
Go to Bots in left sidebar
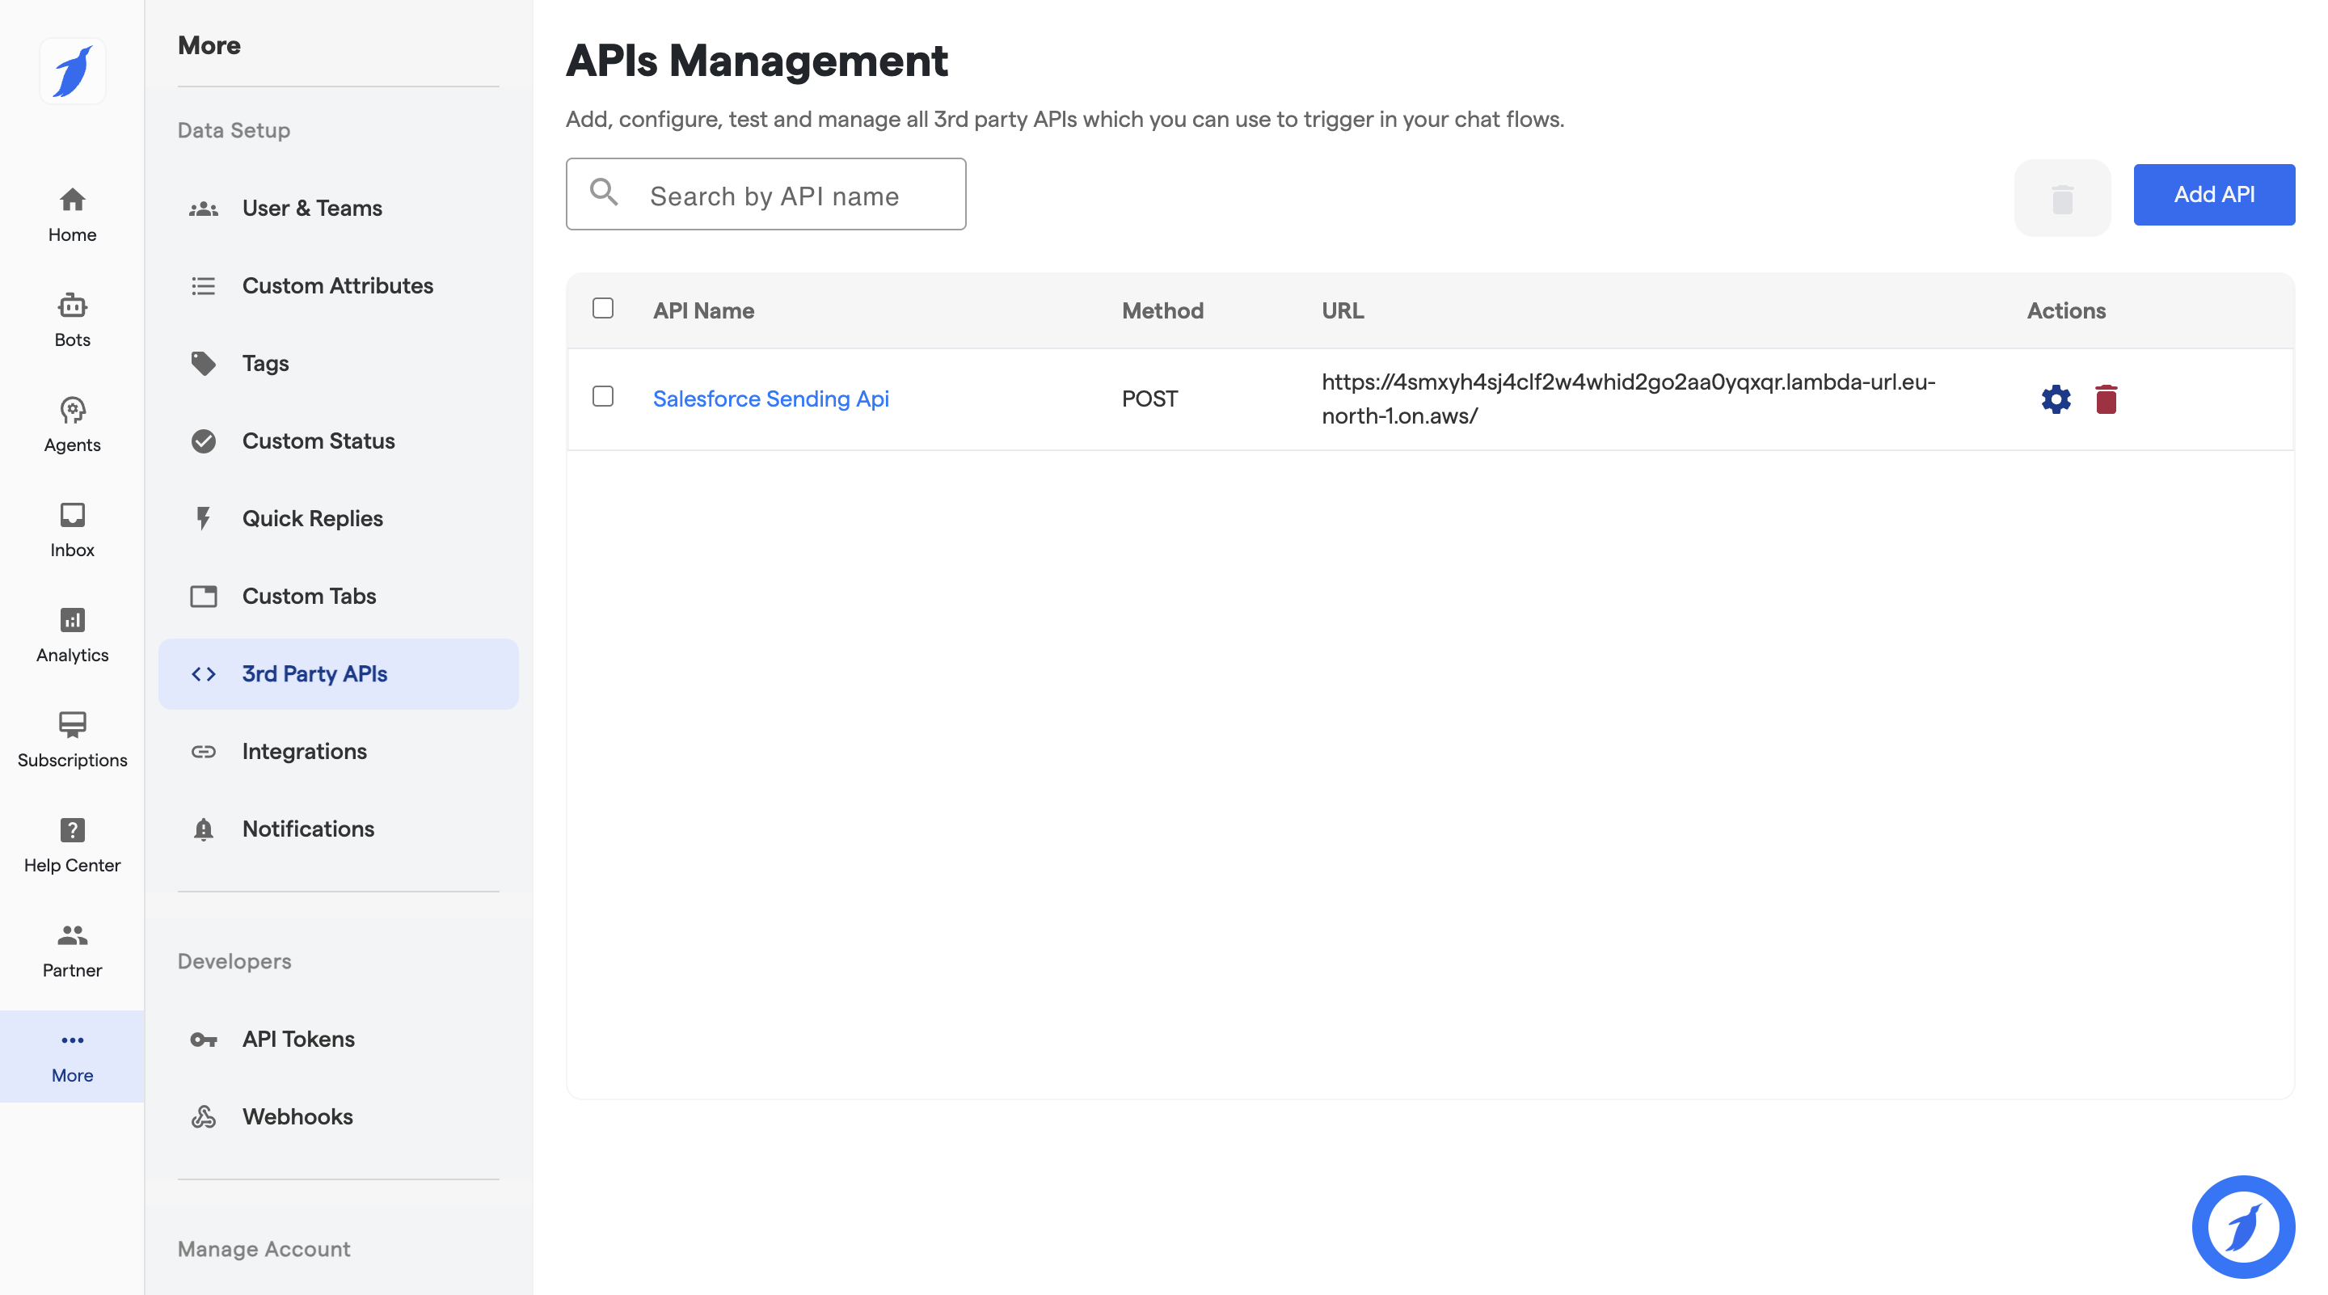tap(72, 319)
